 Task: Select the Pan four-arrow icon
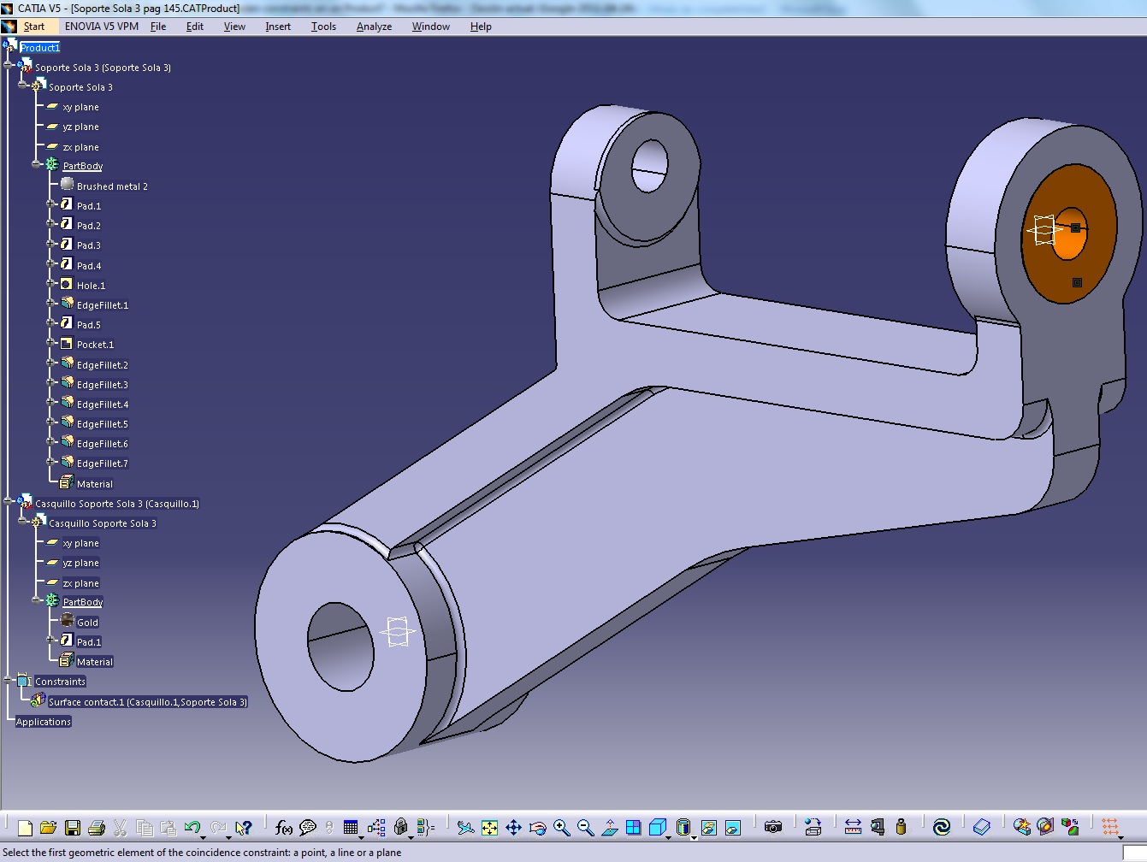pyautogui.click(x=513, y=827)
